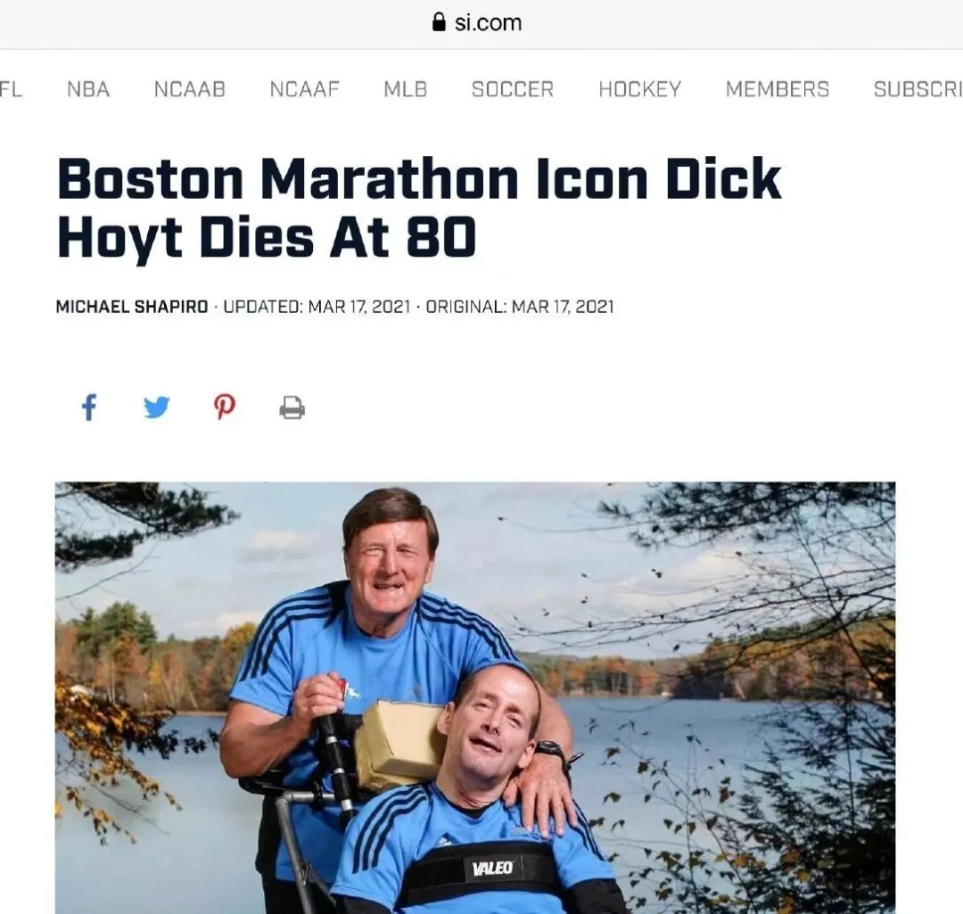Click the SUBSCRIBE nav item
The width and height of the screenshot is (963, 914).
(918, 89)
